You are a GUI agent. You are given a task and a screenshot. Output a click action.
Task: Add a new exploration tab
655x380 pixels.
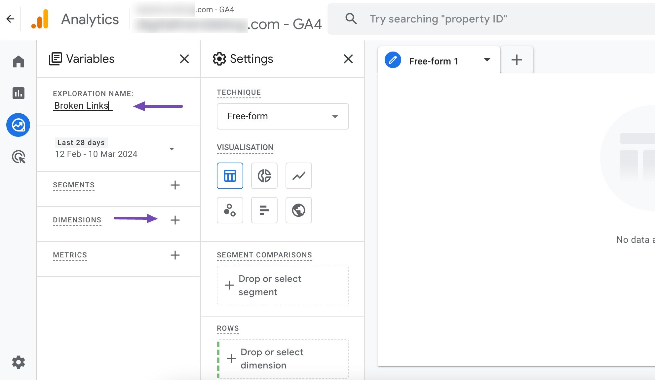click(x=517, y=60)
